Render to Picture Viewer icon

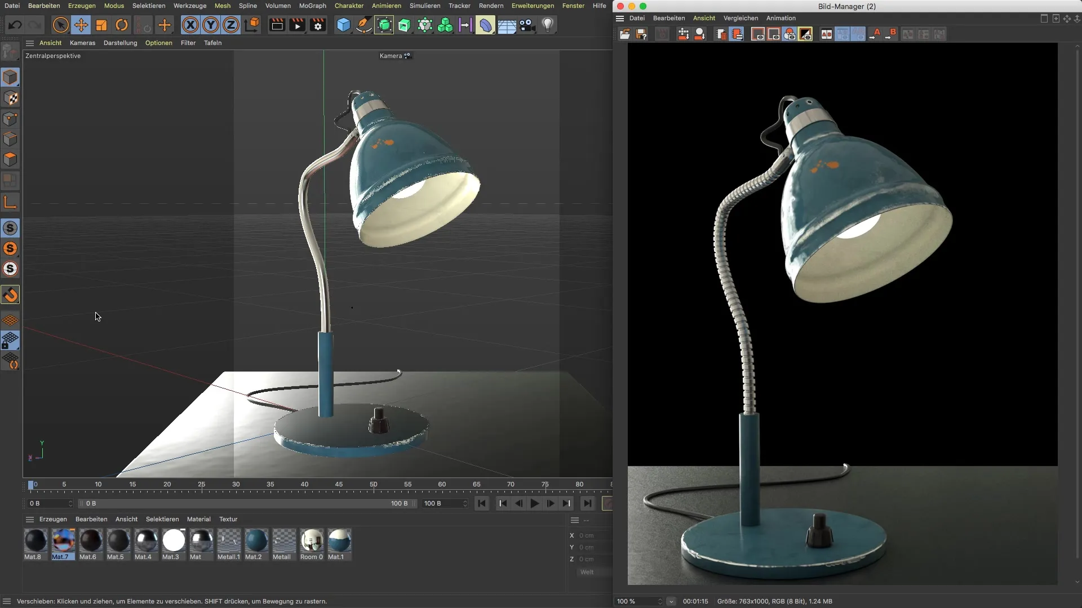point(297,25)
